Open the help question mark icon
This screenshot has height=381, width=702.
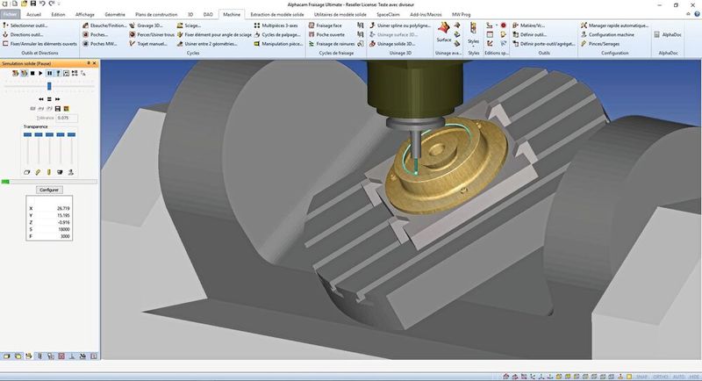click(x=697, y=14)
